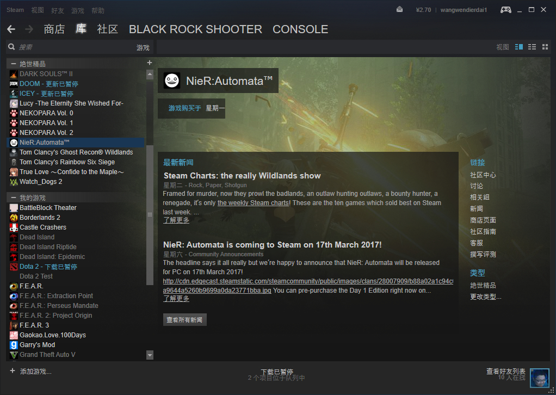Image resolution: width=556 pixels, height=395 pixels.
Task: Click the Garry's Mod blue g icon
Action: [14, 344]
